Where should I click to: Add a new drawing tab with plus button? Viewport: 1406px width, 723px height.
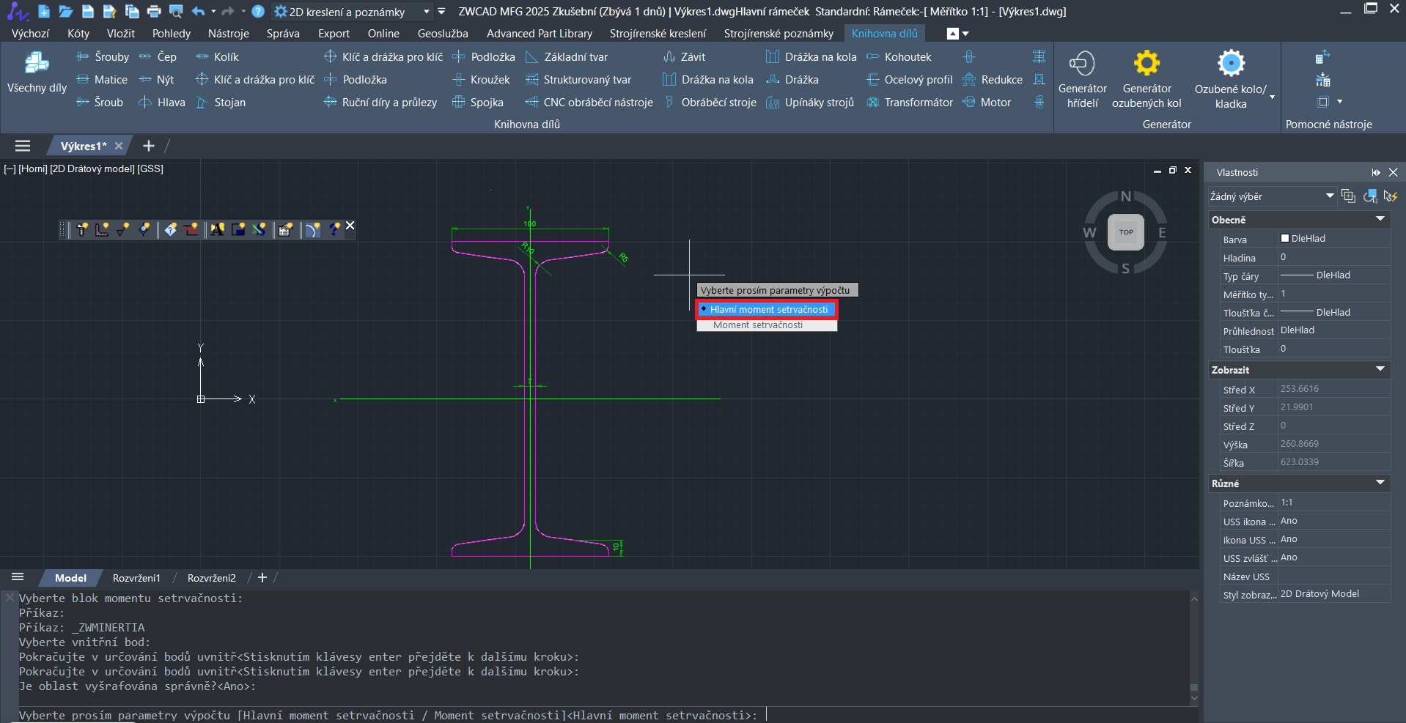[149, 146]
